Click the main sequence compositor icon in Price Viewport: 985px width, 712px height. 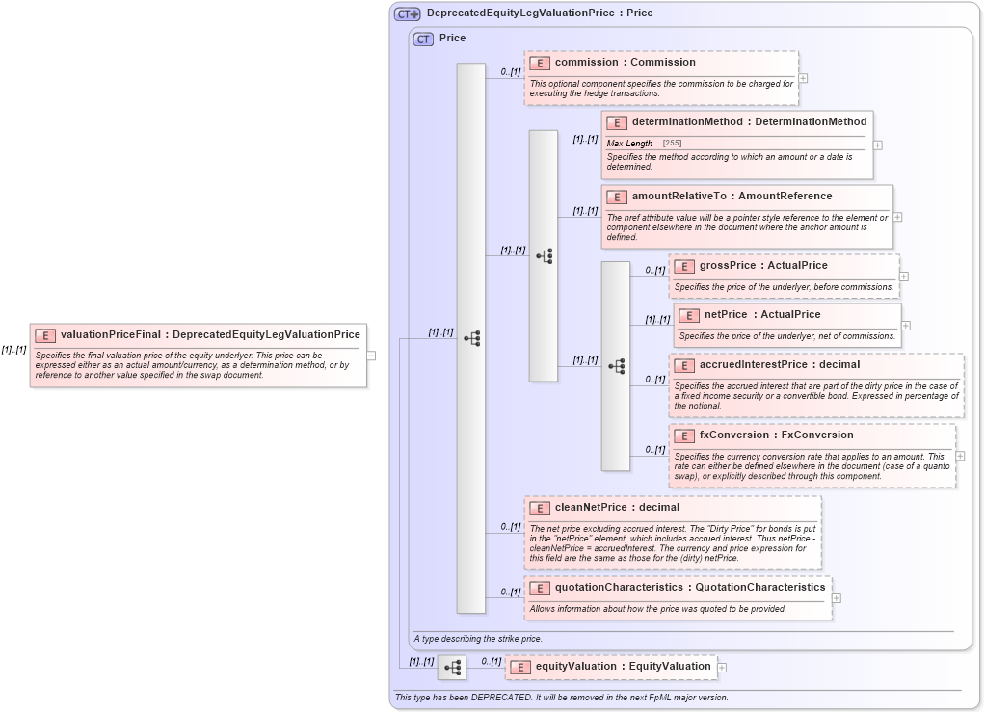[x=472, y=338]
